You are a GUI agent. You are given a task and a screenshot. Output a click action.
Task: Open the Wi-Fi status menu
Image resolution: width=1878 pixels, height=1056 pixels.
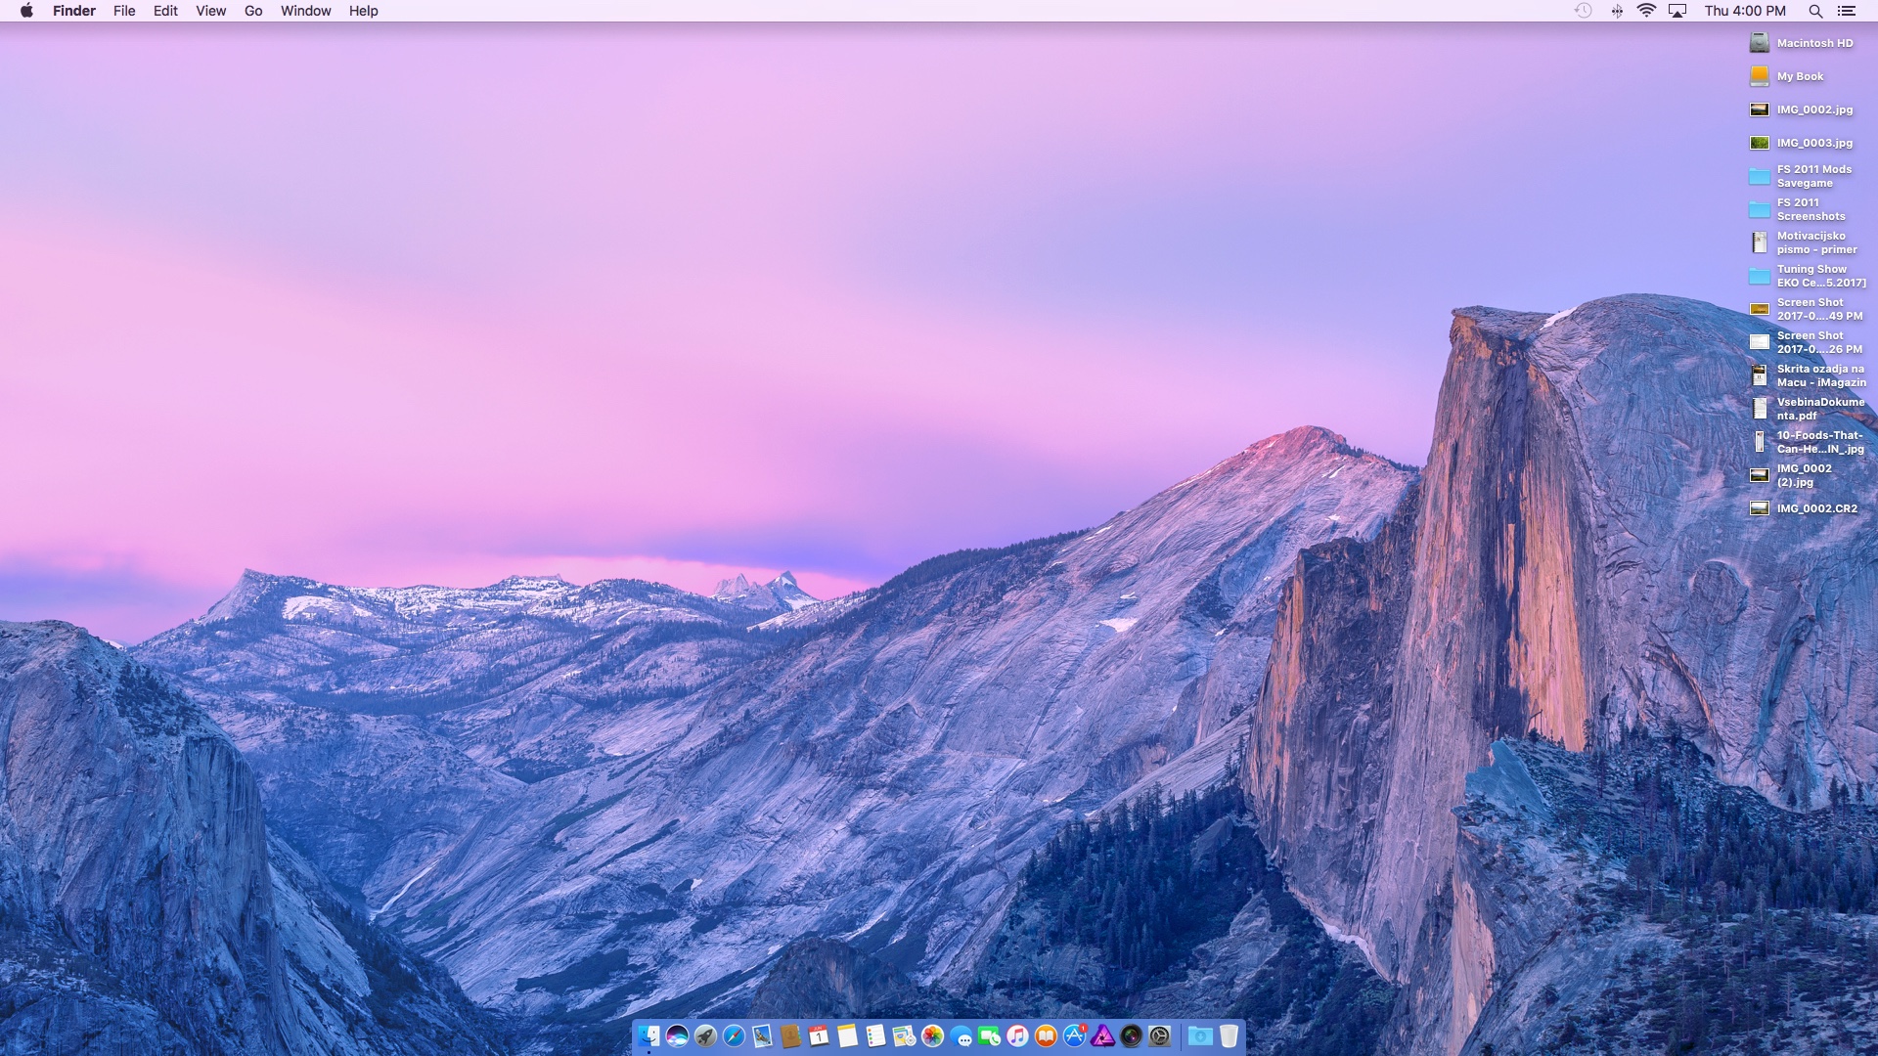click(1647, 11)
